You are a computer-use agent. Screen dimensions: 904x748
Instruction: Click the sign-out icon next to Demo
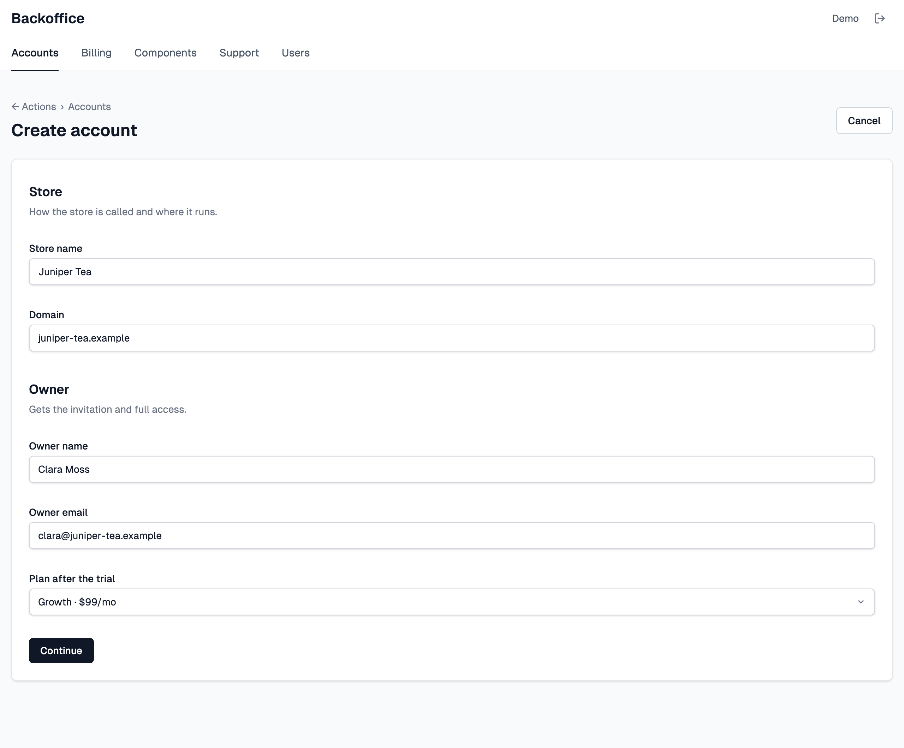pyautogui.click(x=880, y=18)
